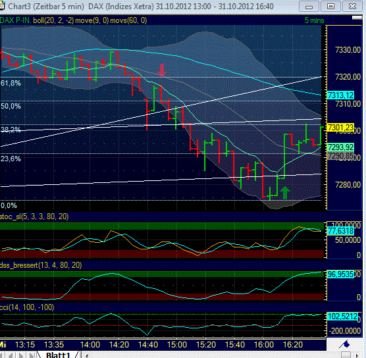Viewport: 366px width, 358px height.
Task: Click the '14:20' time axis label
Action: click(119, 345)
